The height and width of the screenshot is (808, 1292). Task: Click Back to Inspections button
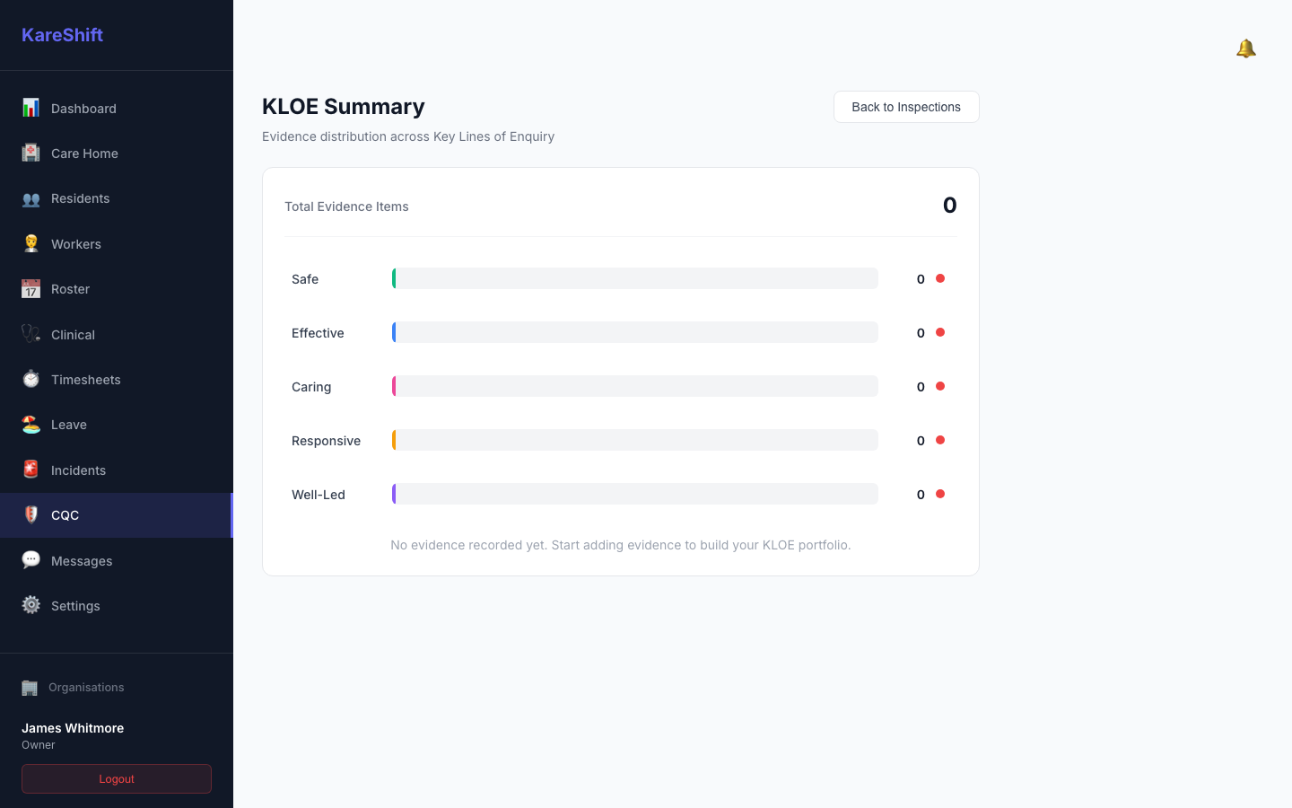point(906,107)
